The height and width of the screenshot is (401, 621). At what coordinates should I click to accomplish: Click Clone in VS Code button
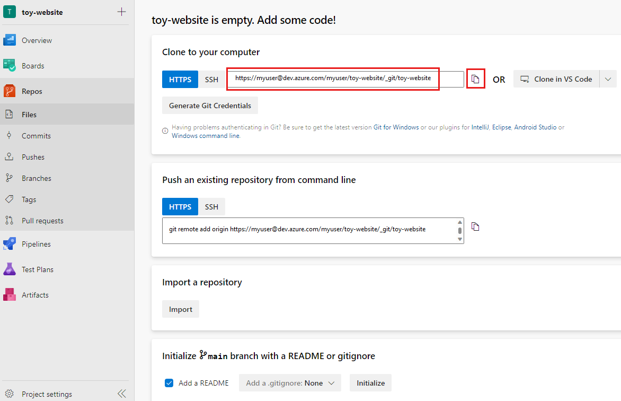556,79
